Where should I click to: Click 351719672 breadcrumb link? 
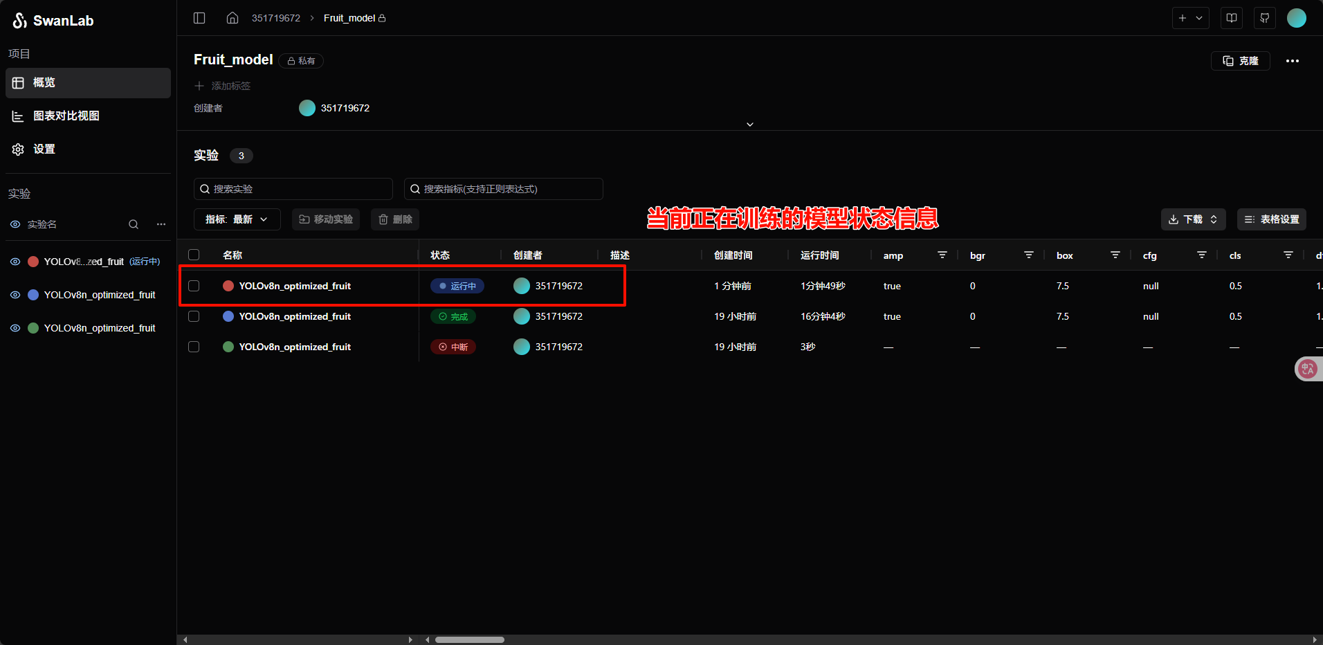[276, 18]
